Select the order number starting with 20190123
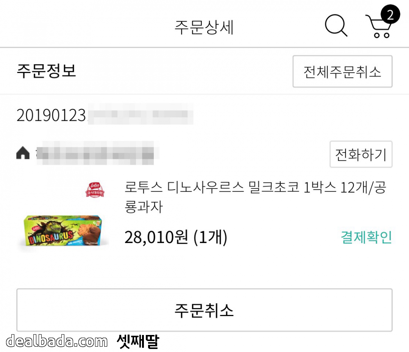The image size is (409, 352). (52, 115)
